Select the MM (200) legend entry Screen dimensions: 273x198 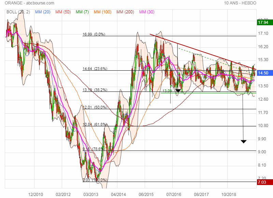point(125,12)
